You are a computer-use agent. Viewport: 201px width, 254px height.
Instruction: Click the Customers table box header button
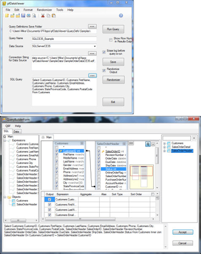(x=82, y=143)
